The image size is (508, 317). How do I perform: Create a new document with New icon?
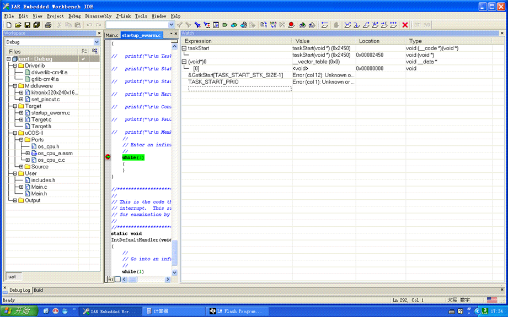pyautogui.click(x=9, y=25)
